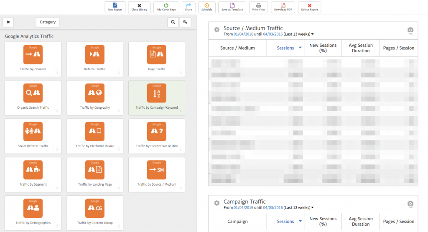
Task: Select the Traffic by Content Group widget
Action: coord(95,213)
